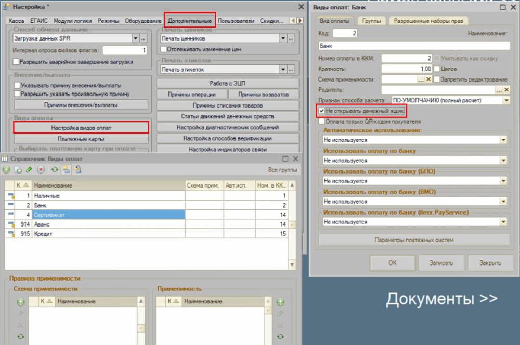Click the Кратность input field
Image resolution: width=520 pixels, height=345 pixels.
(x=407, y=69)
